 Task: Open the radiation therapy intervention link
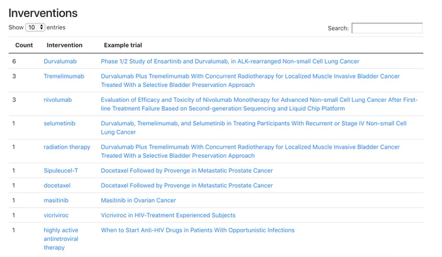(x=67, y=147)
